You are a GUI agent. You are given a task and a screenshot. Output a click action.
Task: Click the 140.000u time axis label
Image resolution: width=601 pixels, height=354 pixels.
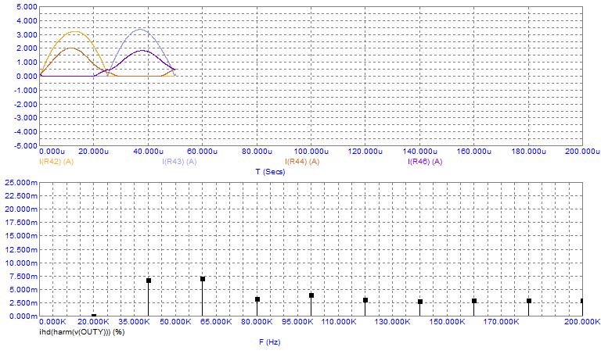click(420, 152)
